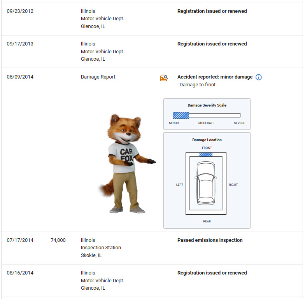The image size is (305, 299).
Task: Click 'Accident reported: minor damage' heading
Action: pyautogui.click(x=215, y=77)
